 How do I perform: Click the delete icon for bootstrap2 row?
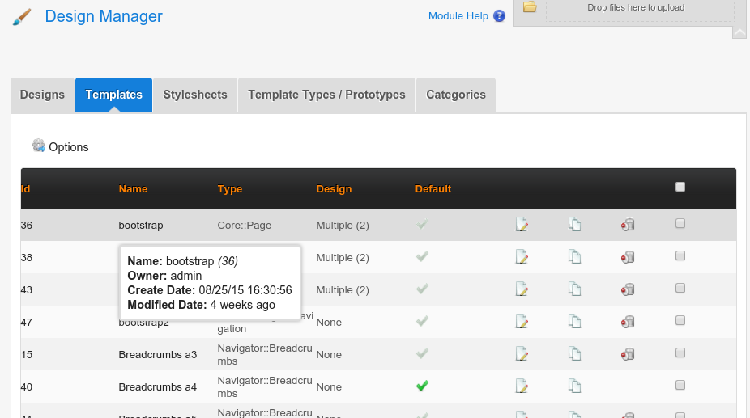tap(627, 322)
